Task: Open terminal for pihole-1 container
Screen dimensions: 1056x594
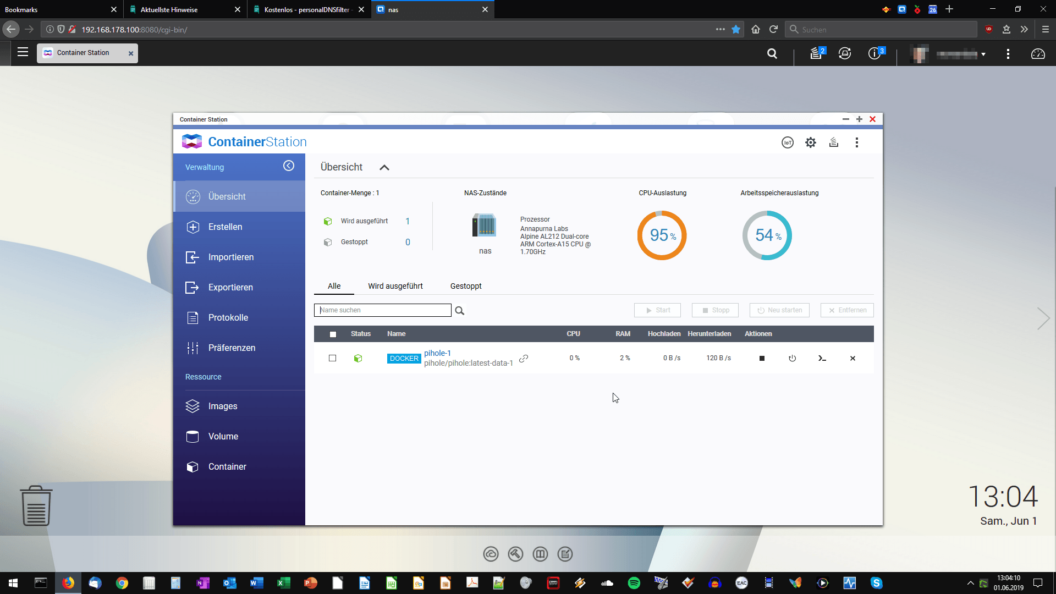Action: click(822, 358)
